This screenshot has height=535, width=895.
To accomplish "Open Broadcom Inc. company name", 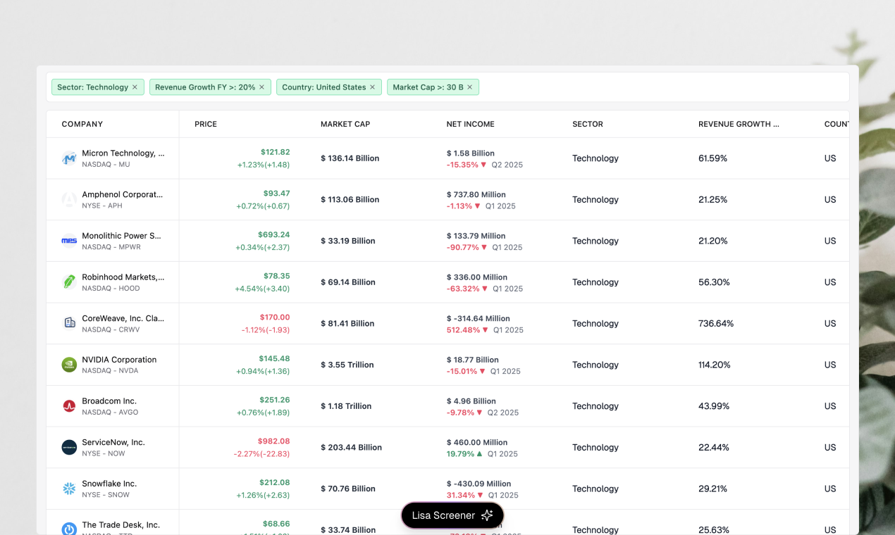I will [109, 401].
